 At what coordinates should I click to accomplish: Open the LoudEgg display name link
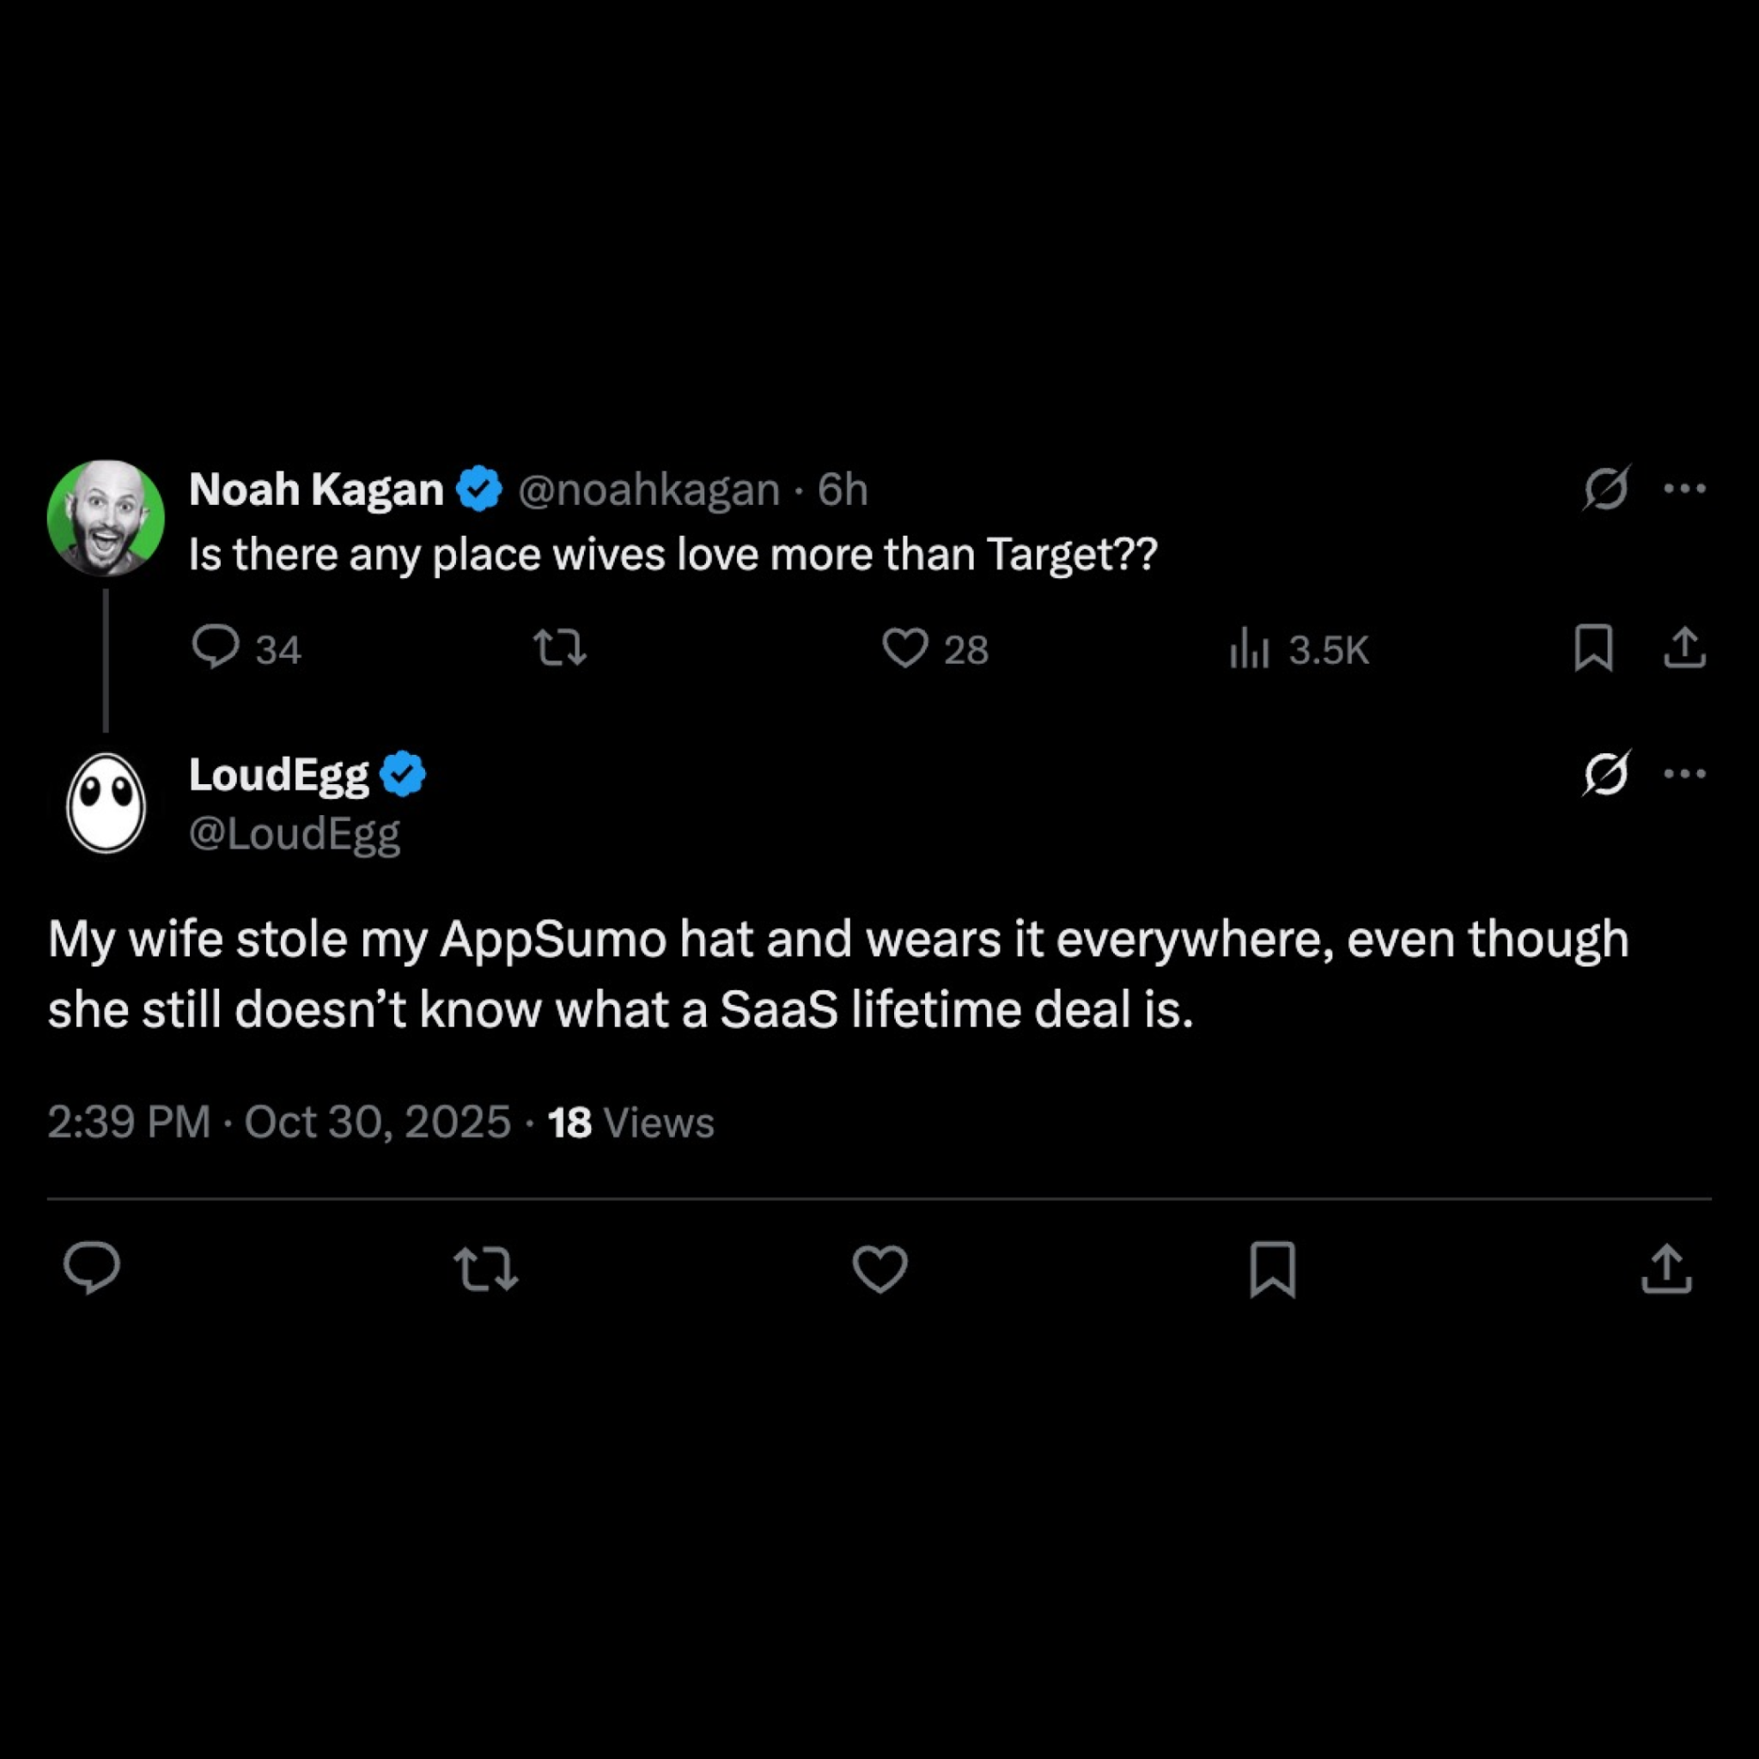click(x=278, y=775)
